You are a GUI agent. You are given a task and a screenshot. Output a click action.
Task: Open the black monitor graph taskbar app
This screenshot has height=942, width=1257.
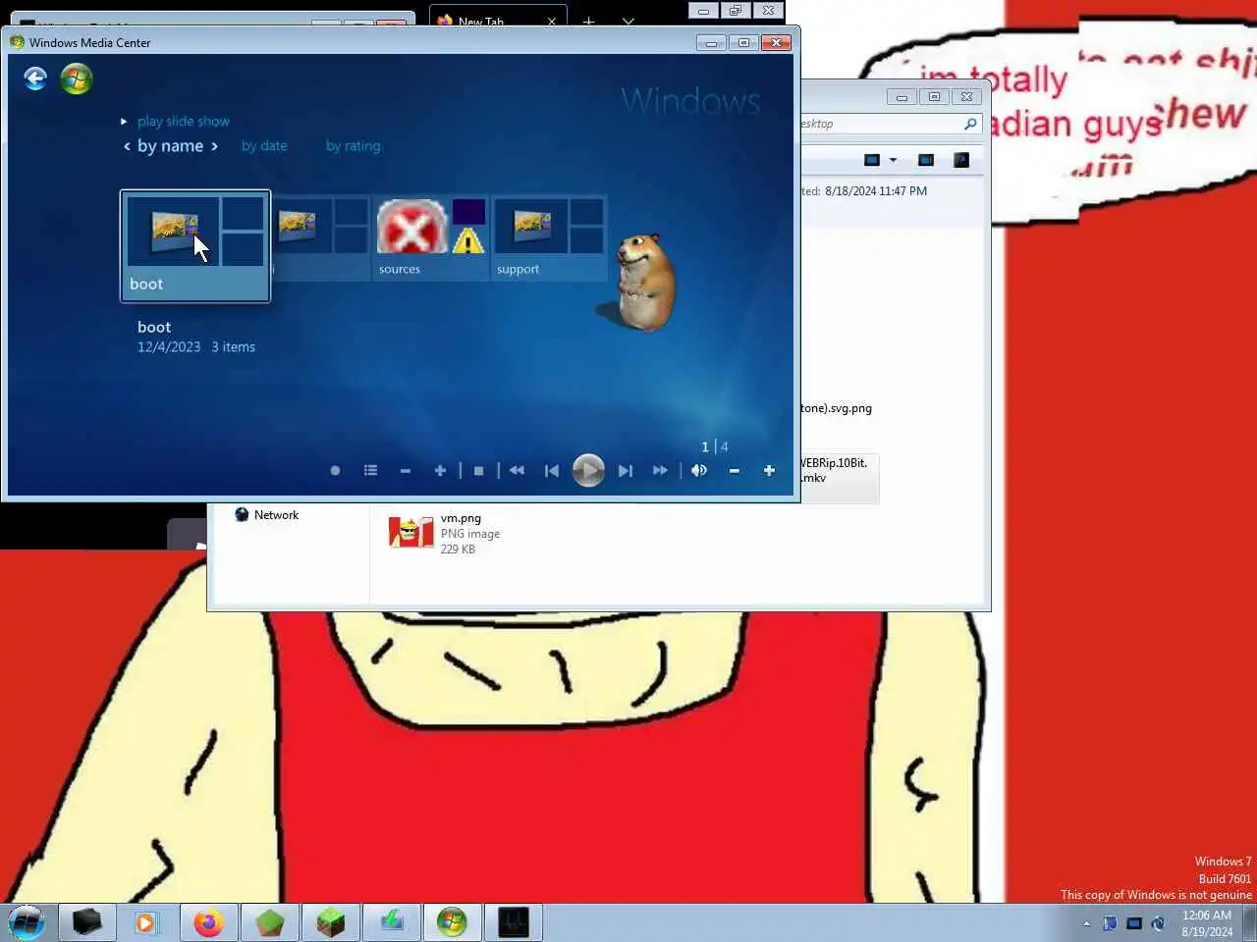point(514,922)
